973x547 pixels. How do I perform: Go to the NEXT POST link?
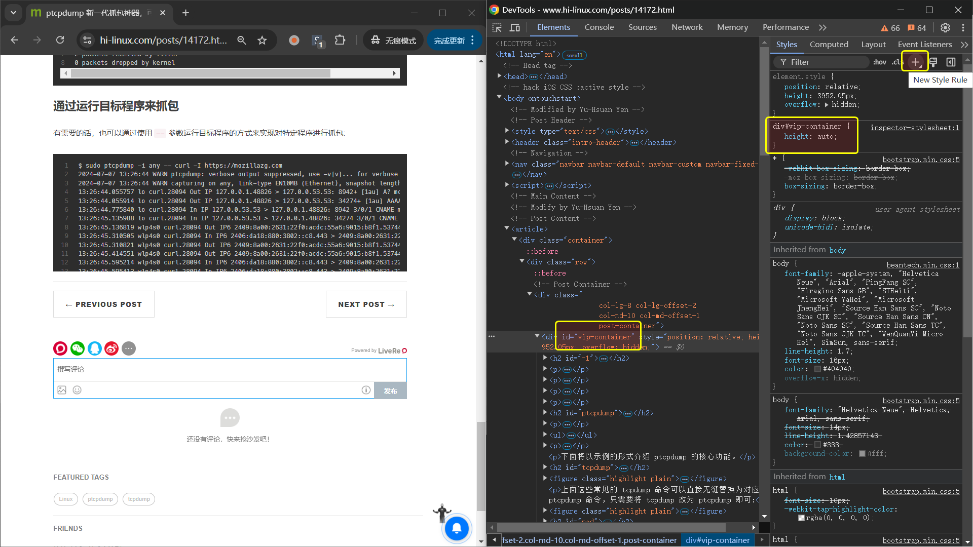pos(366,304)
